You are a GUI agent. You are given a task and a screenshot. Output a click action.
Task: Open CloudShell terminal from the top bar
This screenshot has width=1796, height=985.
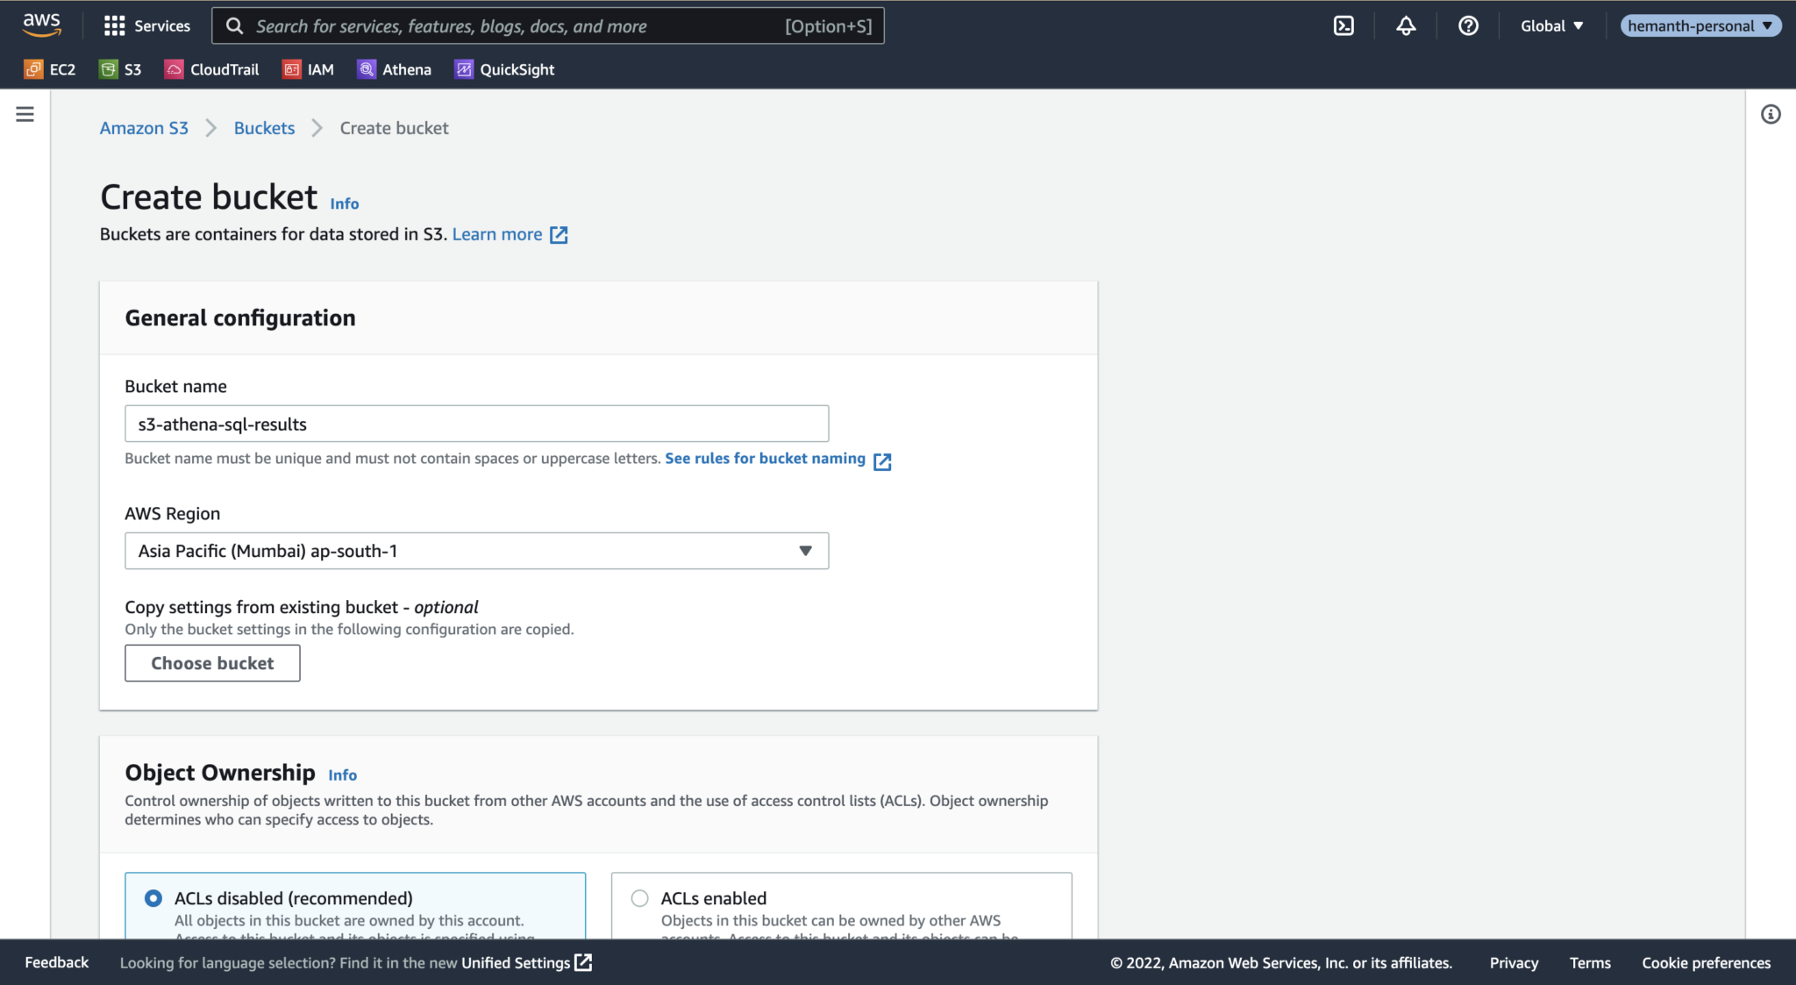click(1343, 25)
